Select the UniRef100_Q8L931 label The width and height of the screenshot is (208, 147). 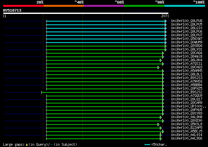click(187, 50)
